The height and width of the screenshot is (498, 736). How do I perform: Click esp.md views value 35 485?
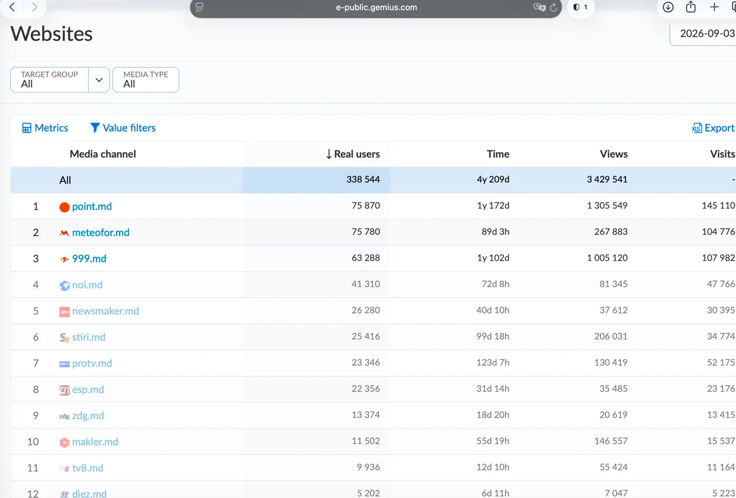614,388
